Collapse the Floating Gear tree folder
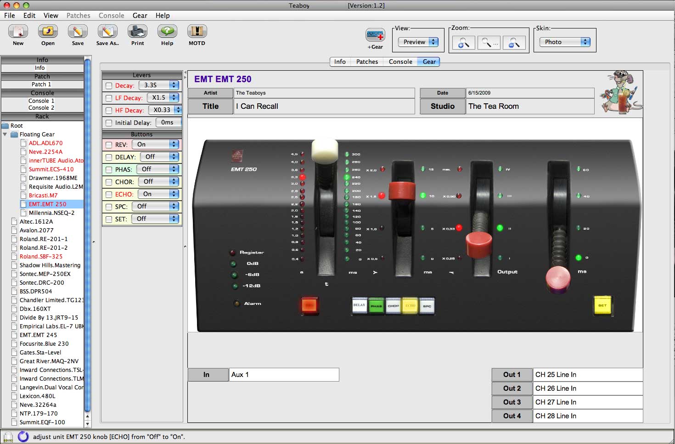Viewport: 675px width, 444px height. click(5, 135)
